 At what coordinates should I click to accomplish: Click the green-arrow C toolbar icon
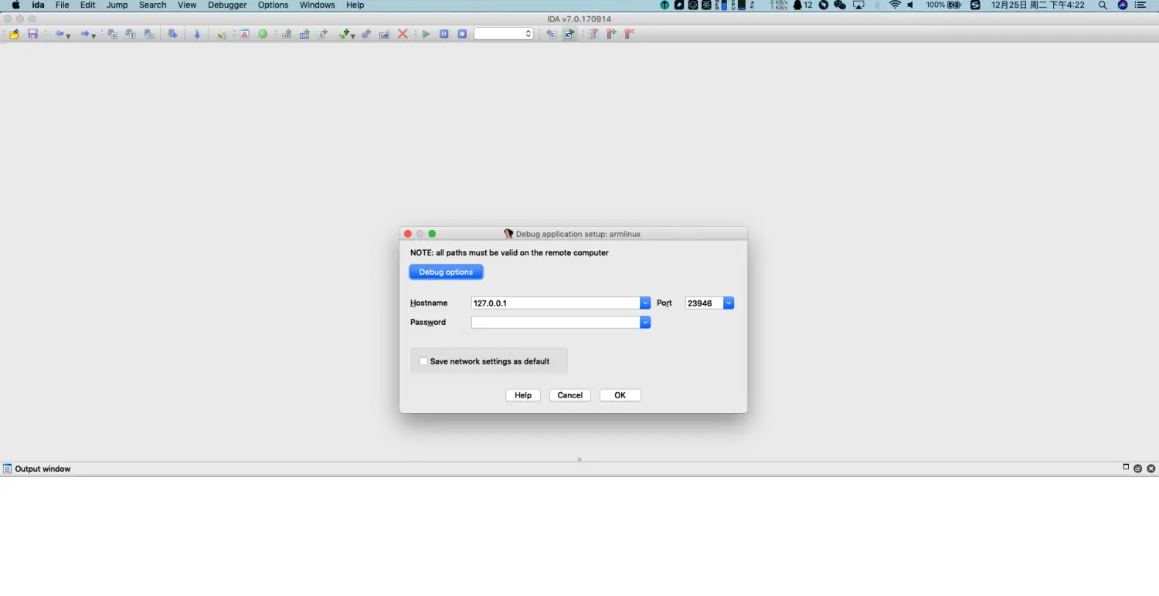click(569, 34)
